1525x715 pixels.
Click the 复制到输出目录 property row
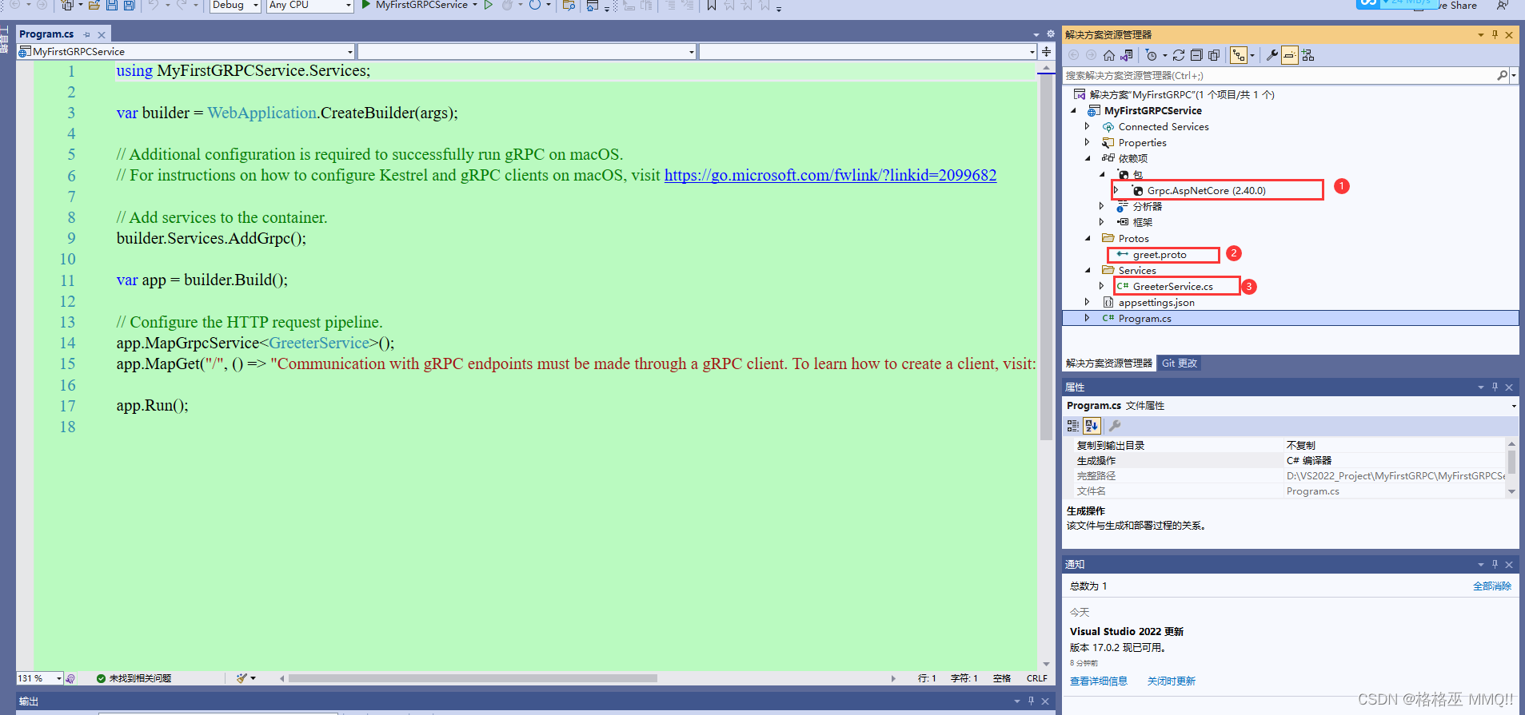[1289, 445]
